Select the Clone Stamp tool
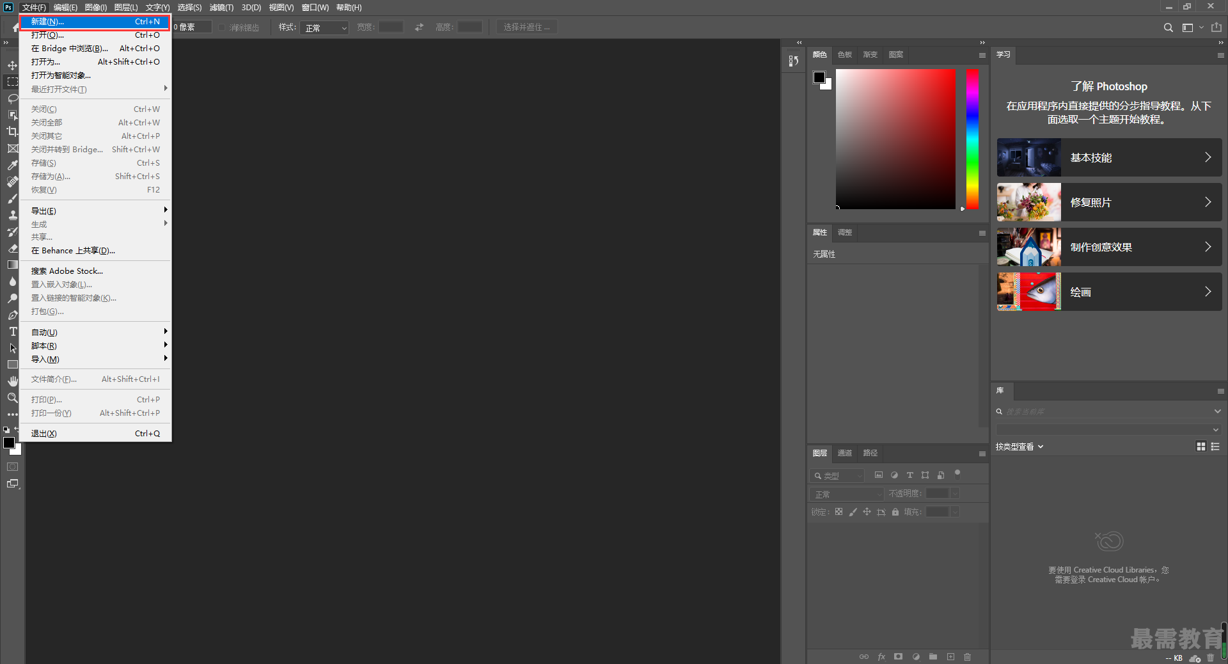The height and width of the screenshot is (664, 1228). (12, 215)
